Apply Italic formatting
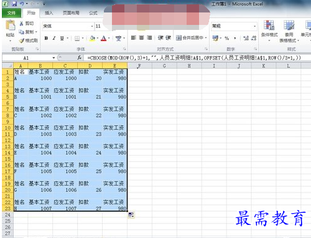Image resolution: width=311 pixels, height=238 pixels. point(54,38)
